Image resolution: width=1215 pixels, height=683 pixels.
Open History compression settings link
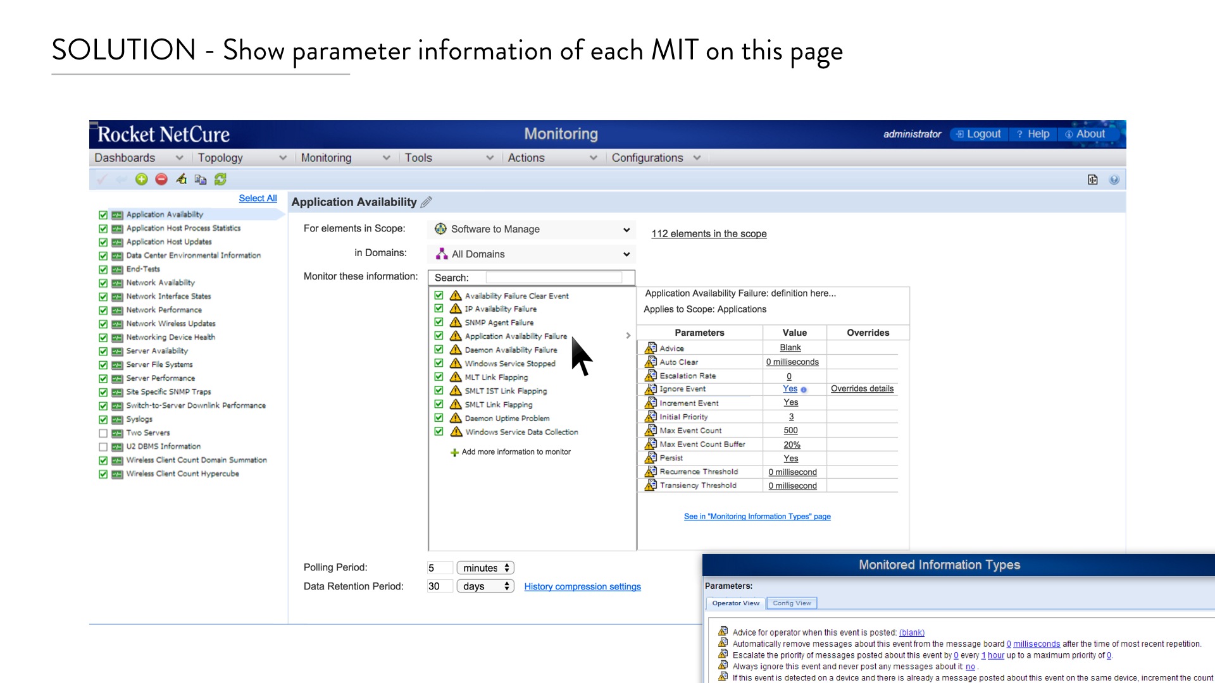click(582, 587)
